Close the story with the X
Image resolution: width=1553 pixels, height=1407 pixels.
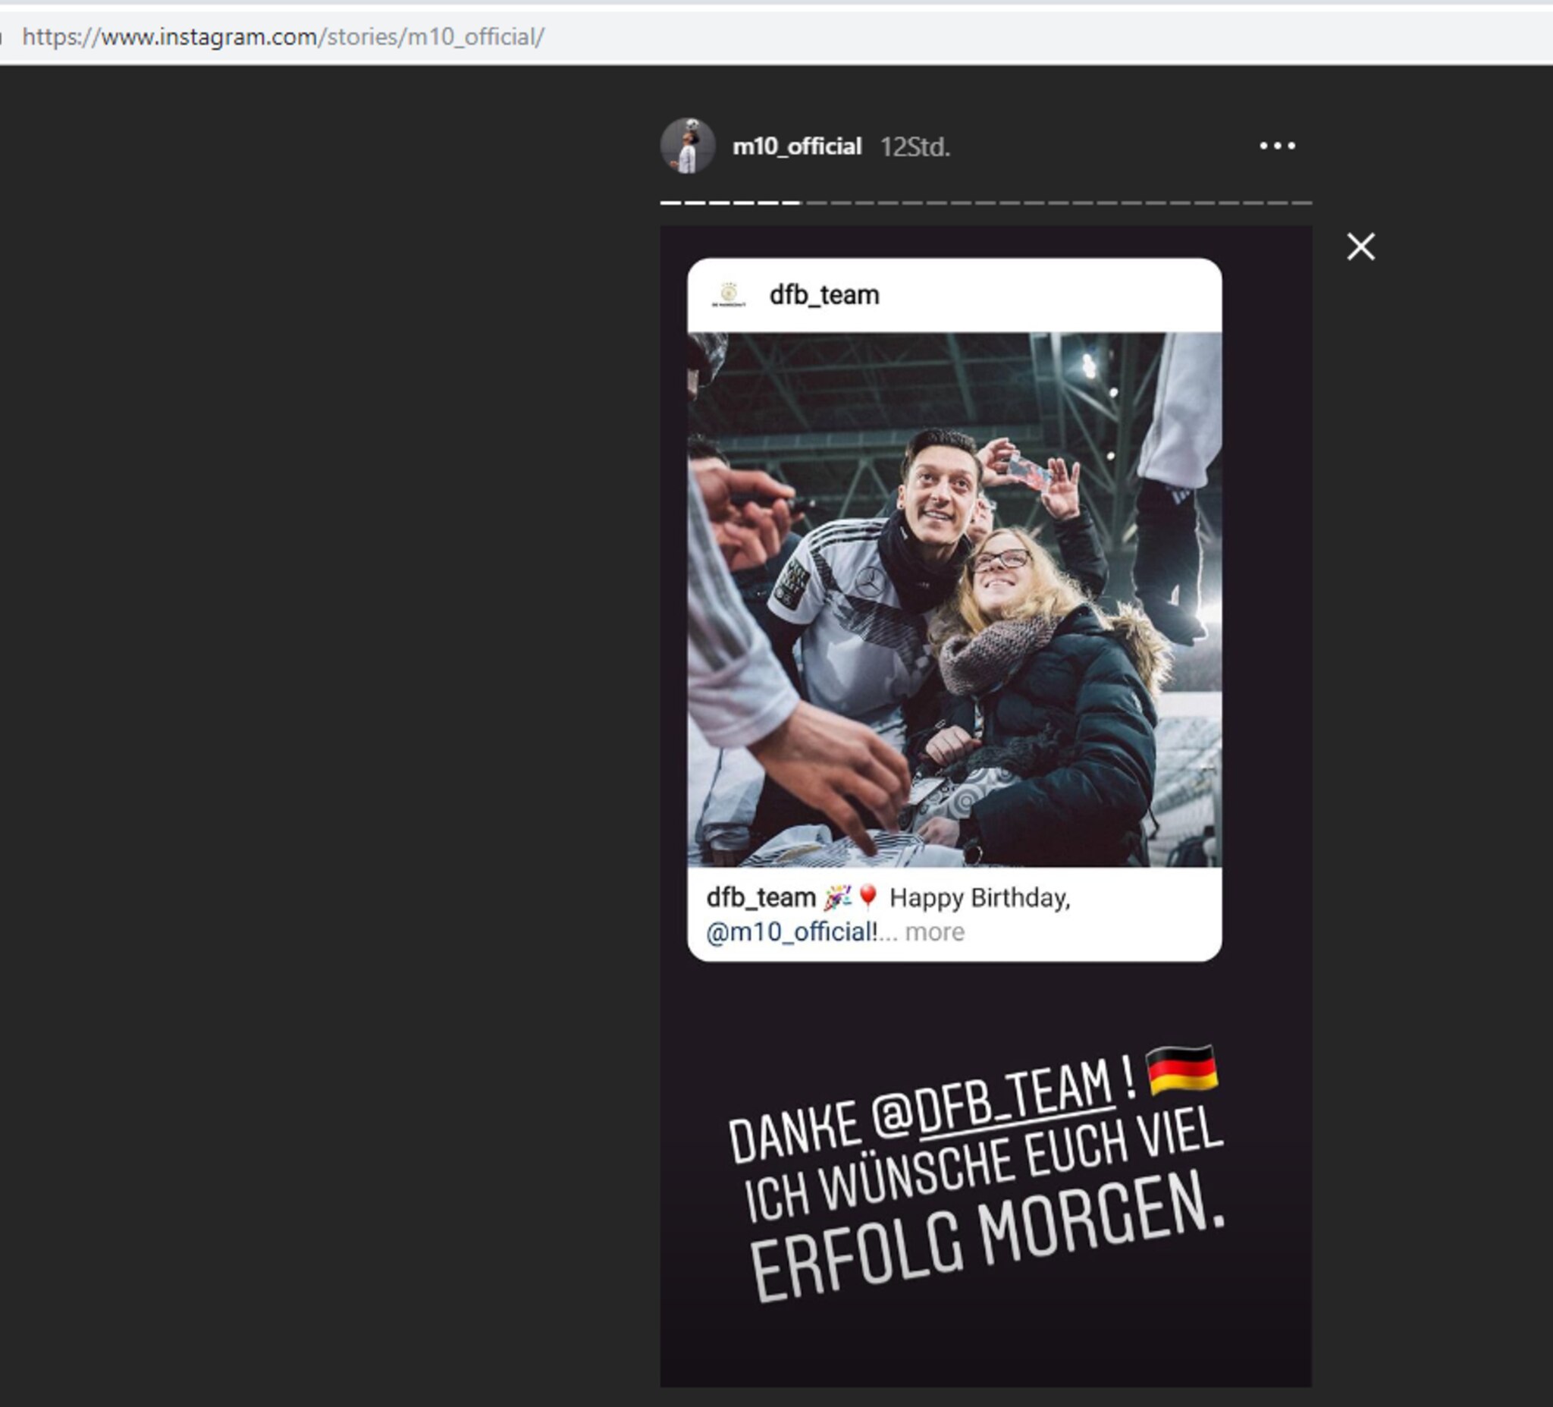1360,247
